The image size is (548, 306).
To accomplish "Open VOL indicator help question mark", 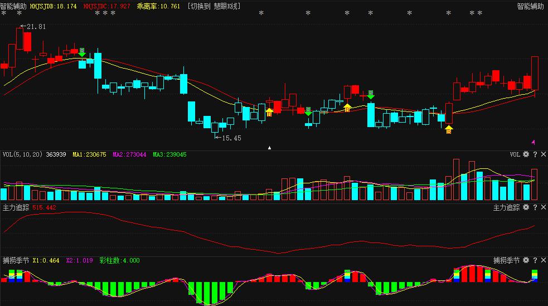I will pos(535,154).
